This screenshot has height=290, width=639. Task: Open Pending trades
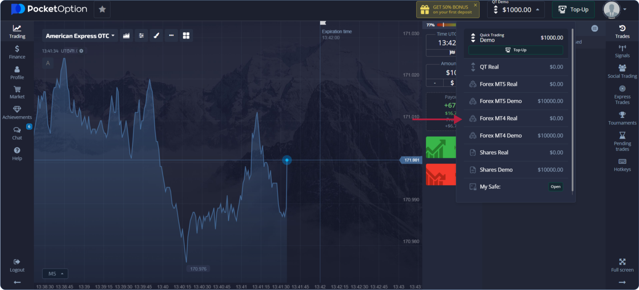(622, 142)
